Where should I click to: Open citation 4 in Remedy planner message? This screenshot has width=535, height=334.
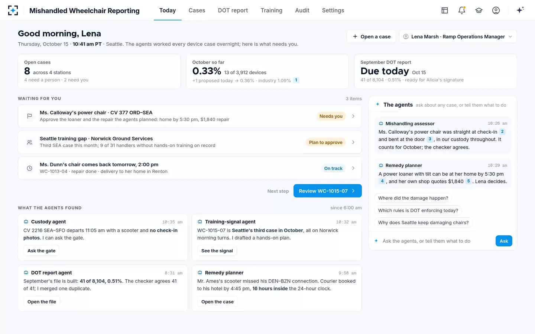tap(382, 181)
